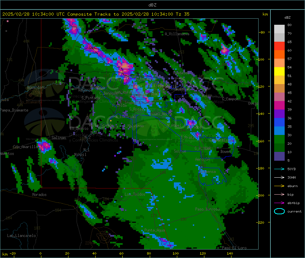Screen dimensions: 305x258
Task: Click the Valle_Grande place label
Action: (x=101, y=125)
